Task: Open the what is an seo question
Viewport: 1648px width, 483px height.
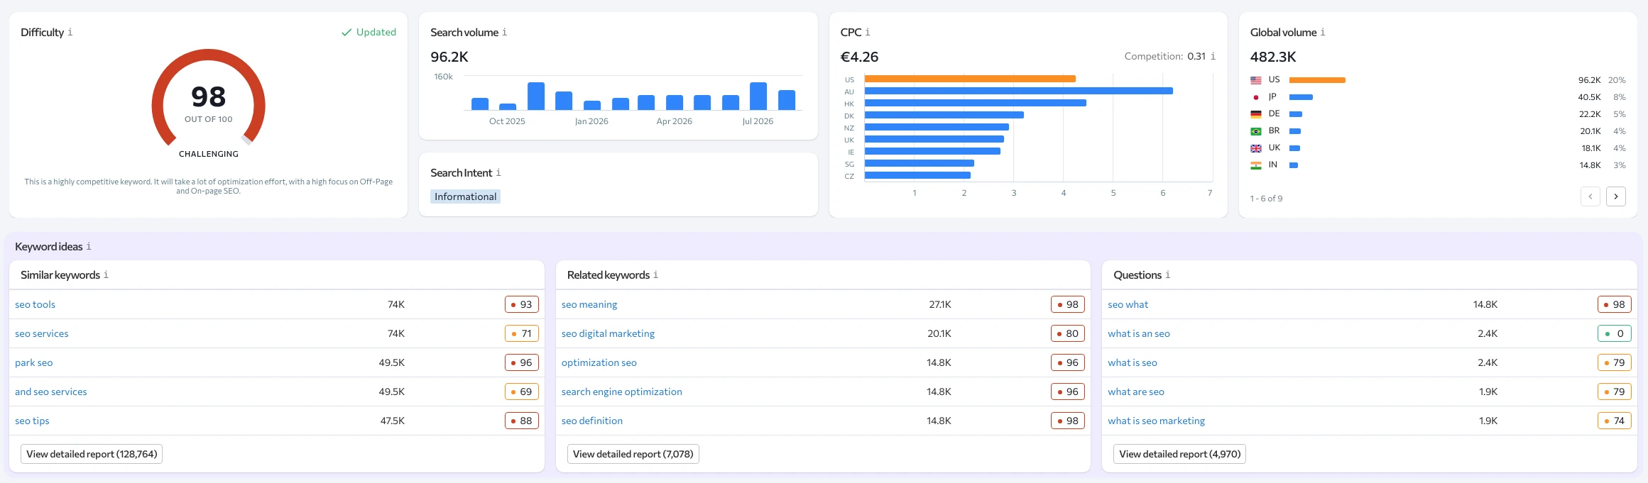Action: 1139,334
